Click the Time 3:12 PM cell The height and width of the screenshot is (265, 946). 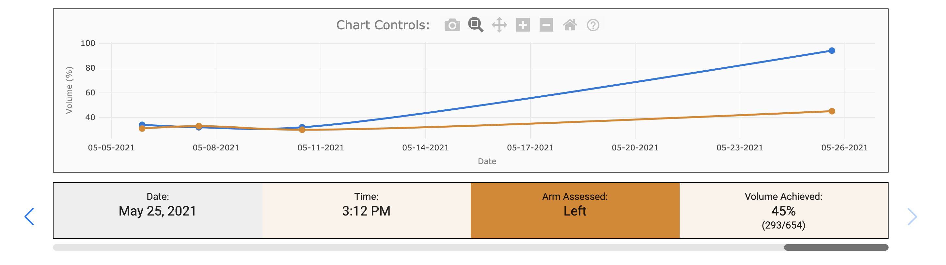367,211
